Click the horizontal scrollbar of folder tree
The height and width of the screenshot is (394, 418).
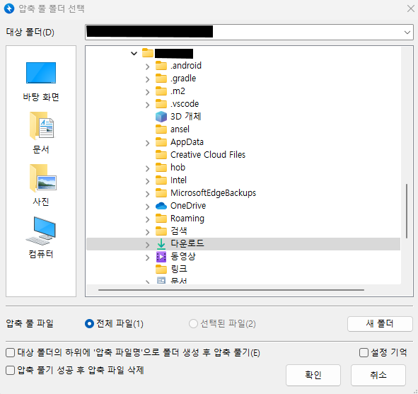tap(231, 290)
